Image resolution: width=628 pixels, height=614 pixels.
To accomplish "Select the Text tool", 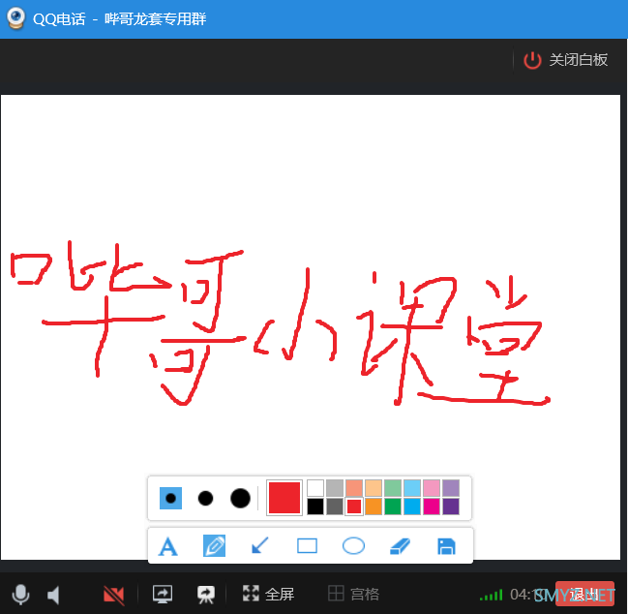I will (x=168, y=546).
